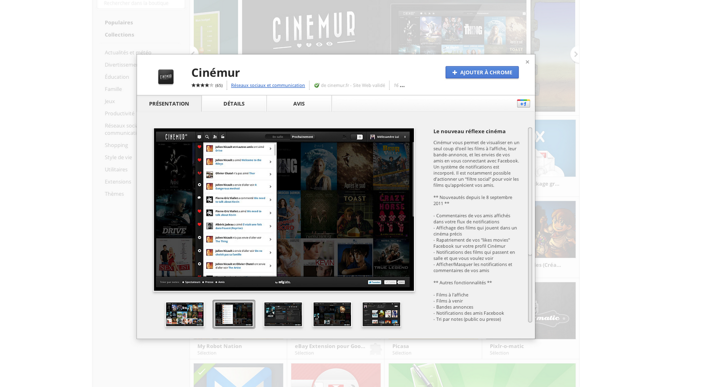Click the star rating of Cinémur
The image size is (719, 387).
coord(202,85)
